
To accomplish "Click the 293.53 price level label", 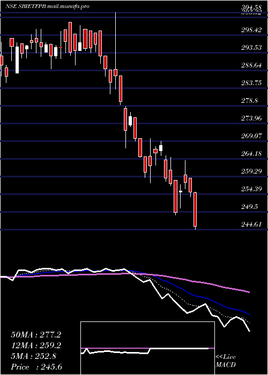I will point(251,48).
